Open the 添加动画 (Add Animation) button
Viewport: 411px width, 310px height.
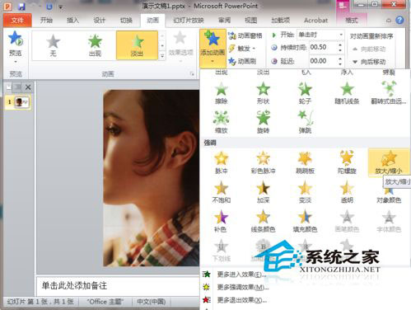click(213, 49)
